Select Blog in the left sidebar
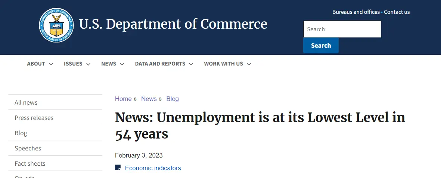441x178 pixels. [21, 133]
